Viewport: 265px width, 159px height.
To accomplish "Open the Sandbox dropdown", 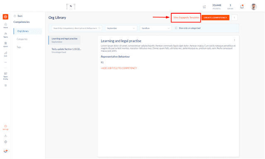I will coord(156,28).
